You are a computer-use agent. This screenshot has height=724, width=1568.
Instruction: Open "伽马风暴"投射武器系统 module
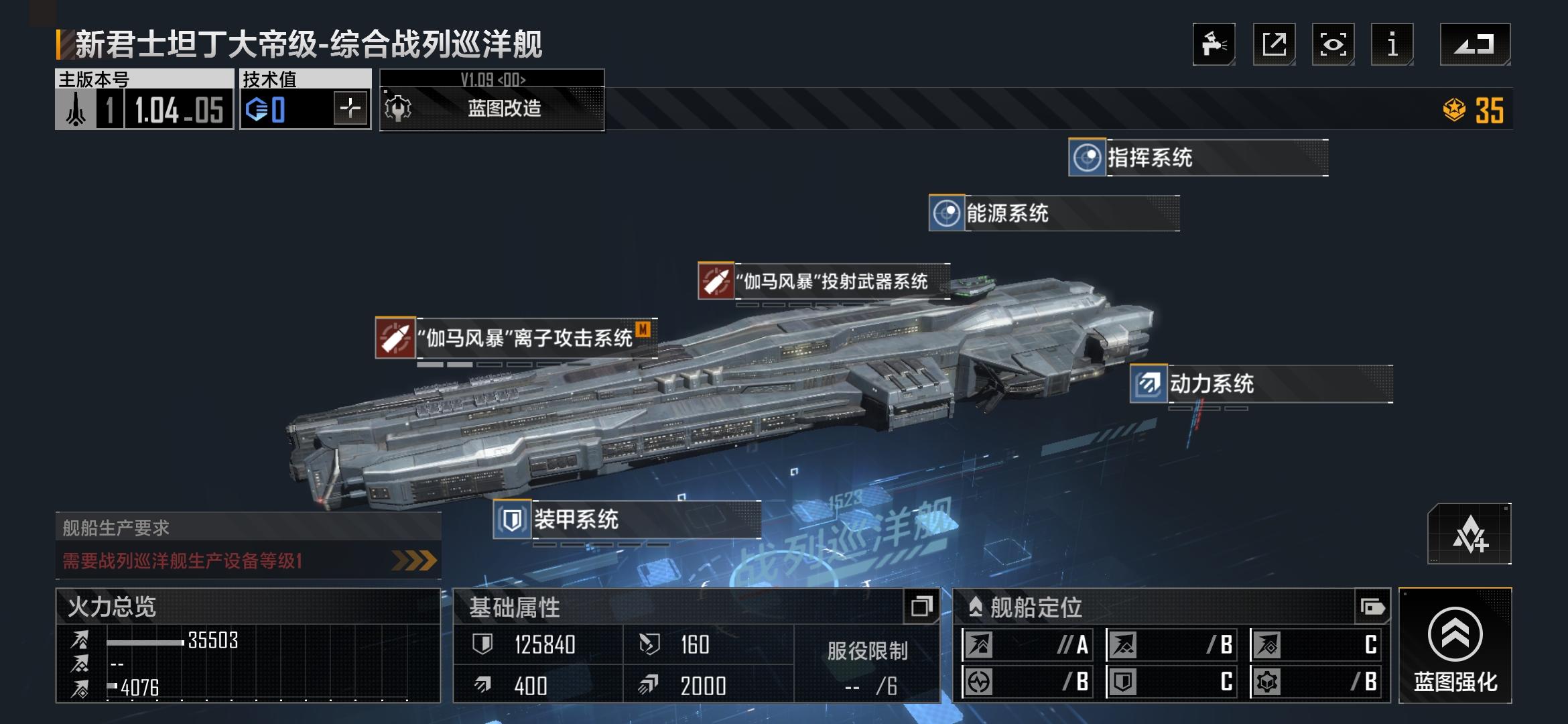tap(824, 281)
